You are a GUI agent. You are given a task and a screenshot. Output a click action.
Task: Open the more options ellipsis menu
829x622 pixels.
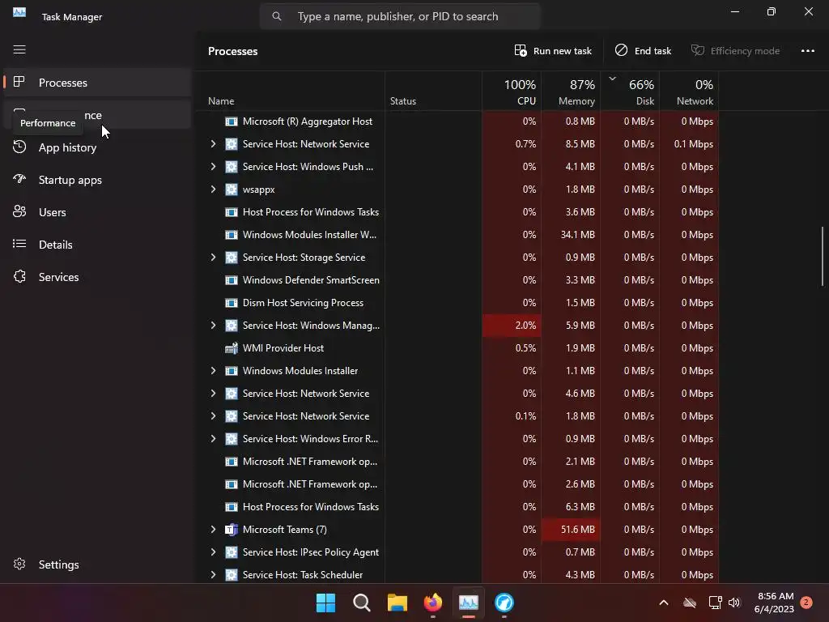(x=807, y=51)
